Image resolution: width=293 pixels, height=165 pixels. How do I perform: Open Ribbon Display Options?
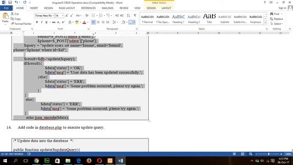pos(271,2)
